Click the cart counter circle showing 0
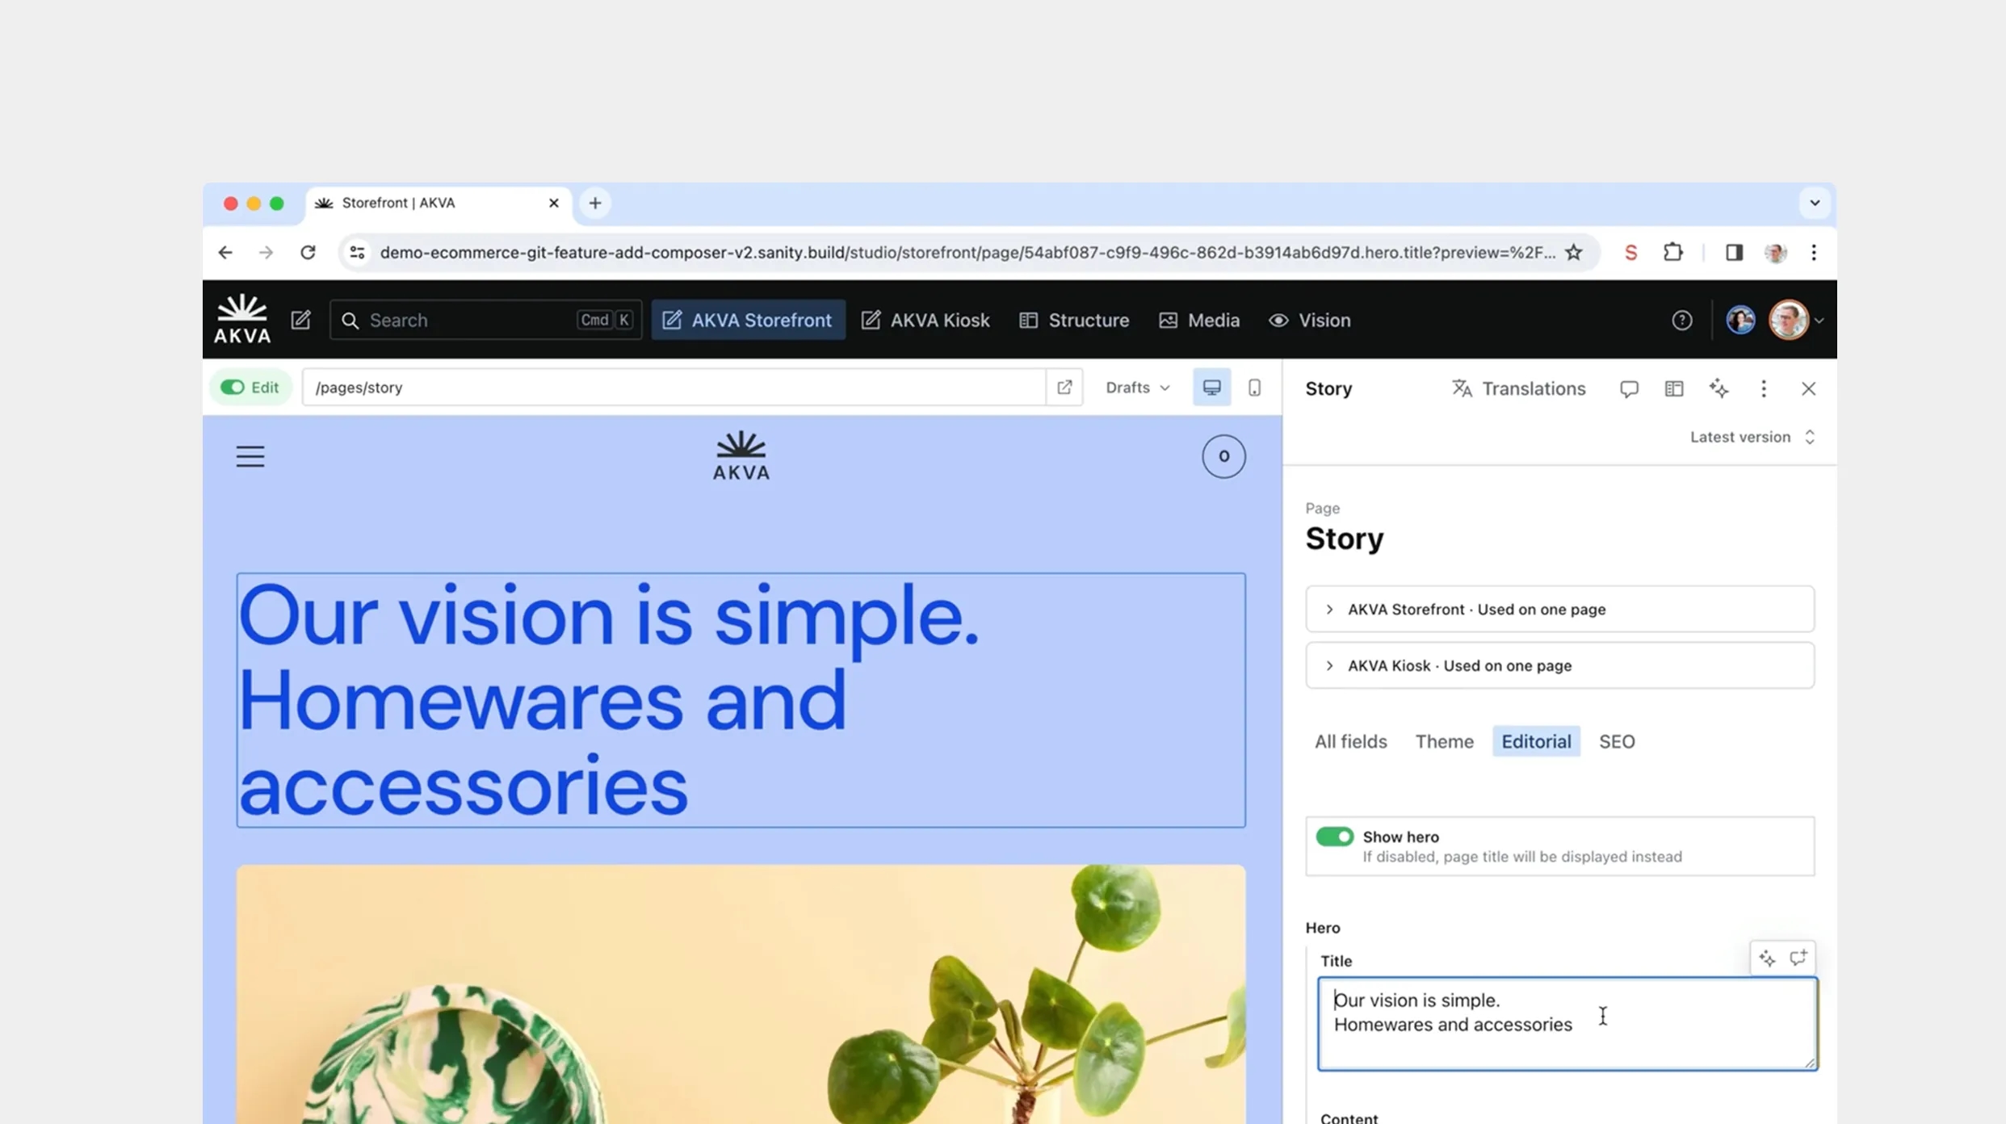The width and height of the screenshot is (2006, 1124). coord(1223,456)
